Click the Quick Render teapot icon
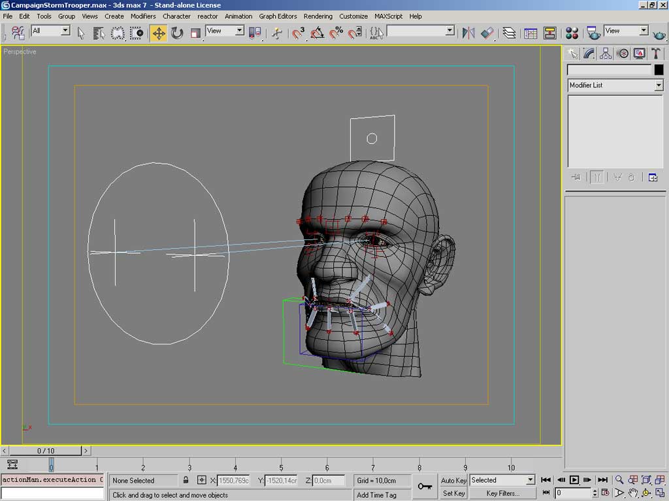669x501 pixels. click(659, 33)
